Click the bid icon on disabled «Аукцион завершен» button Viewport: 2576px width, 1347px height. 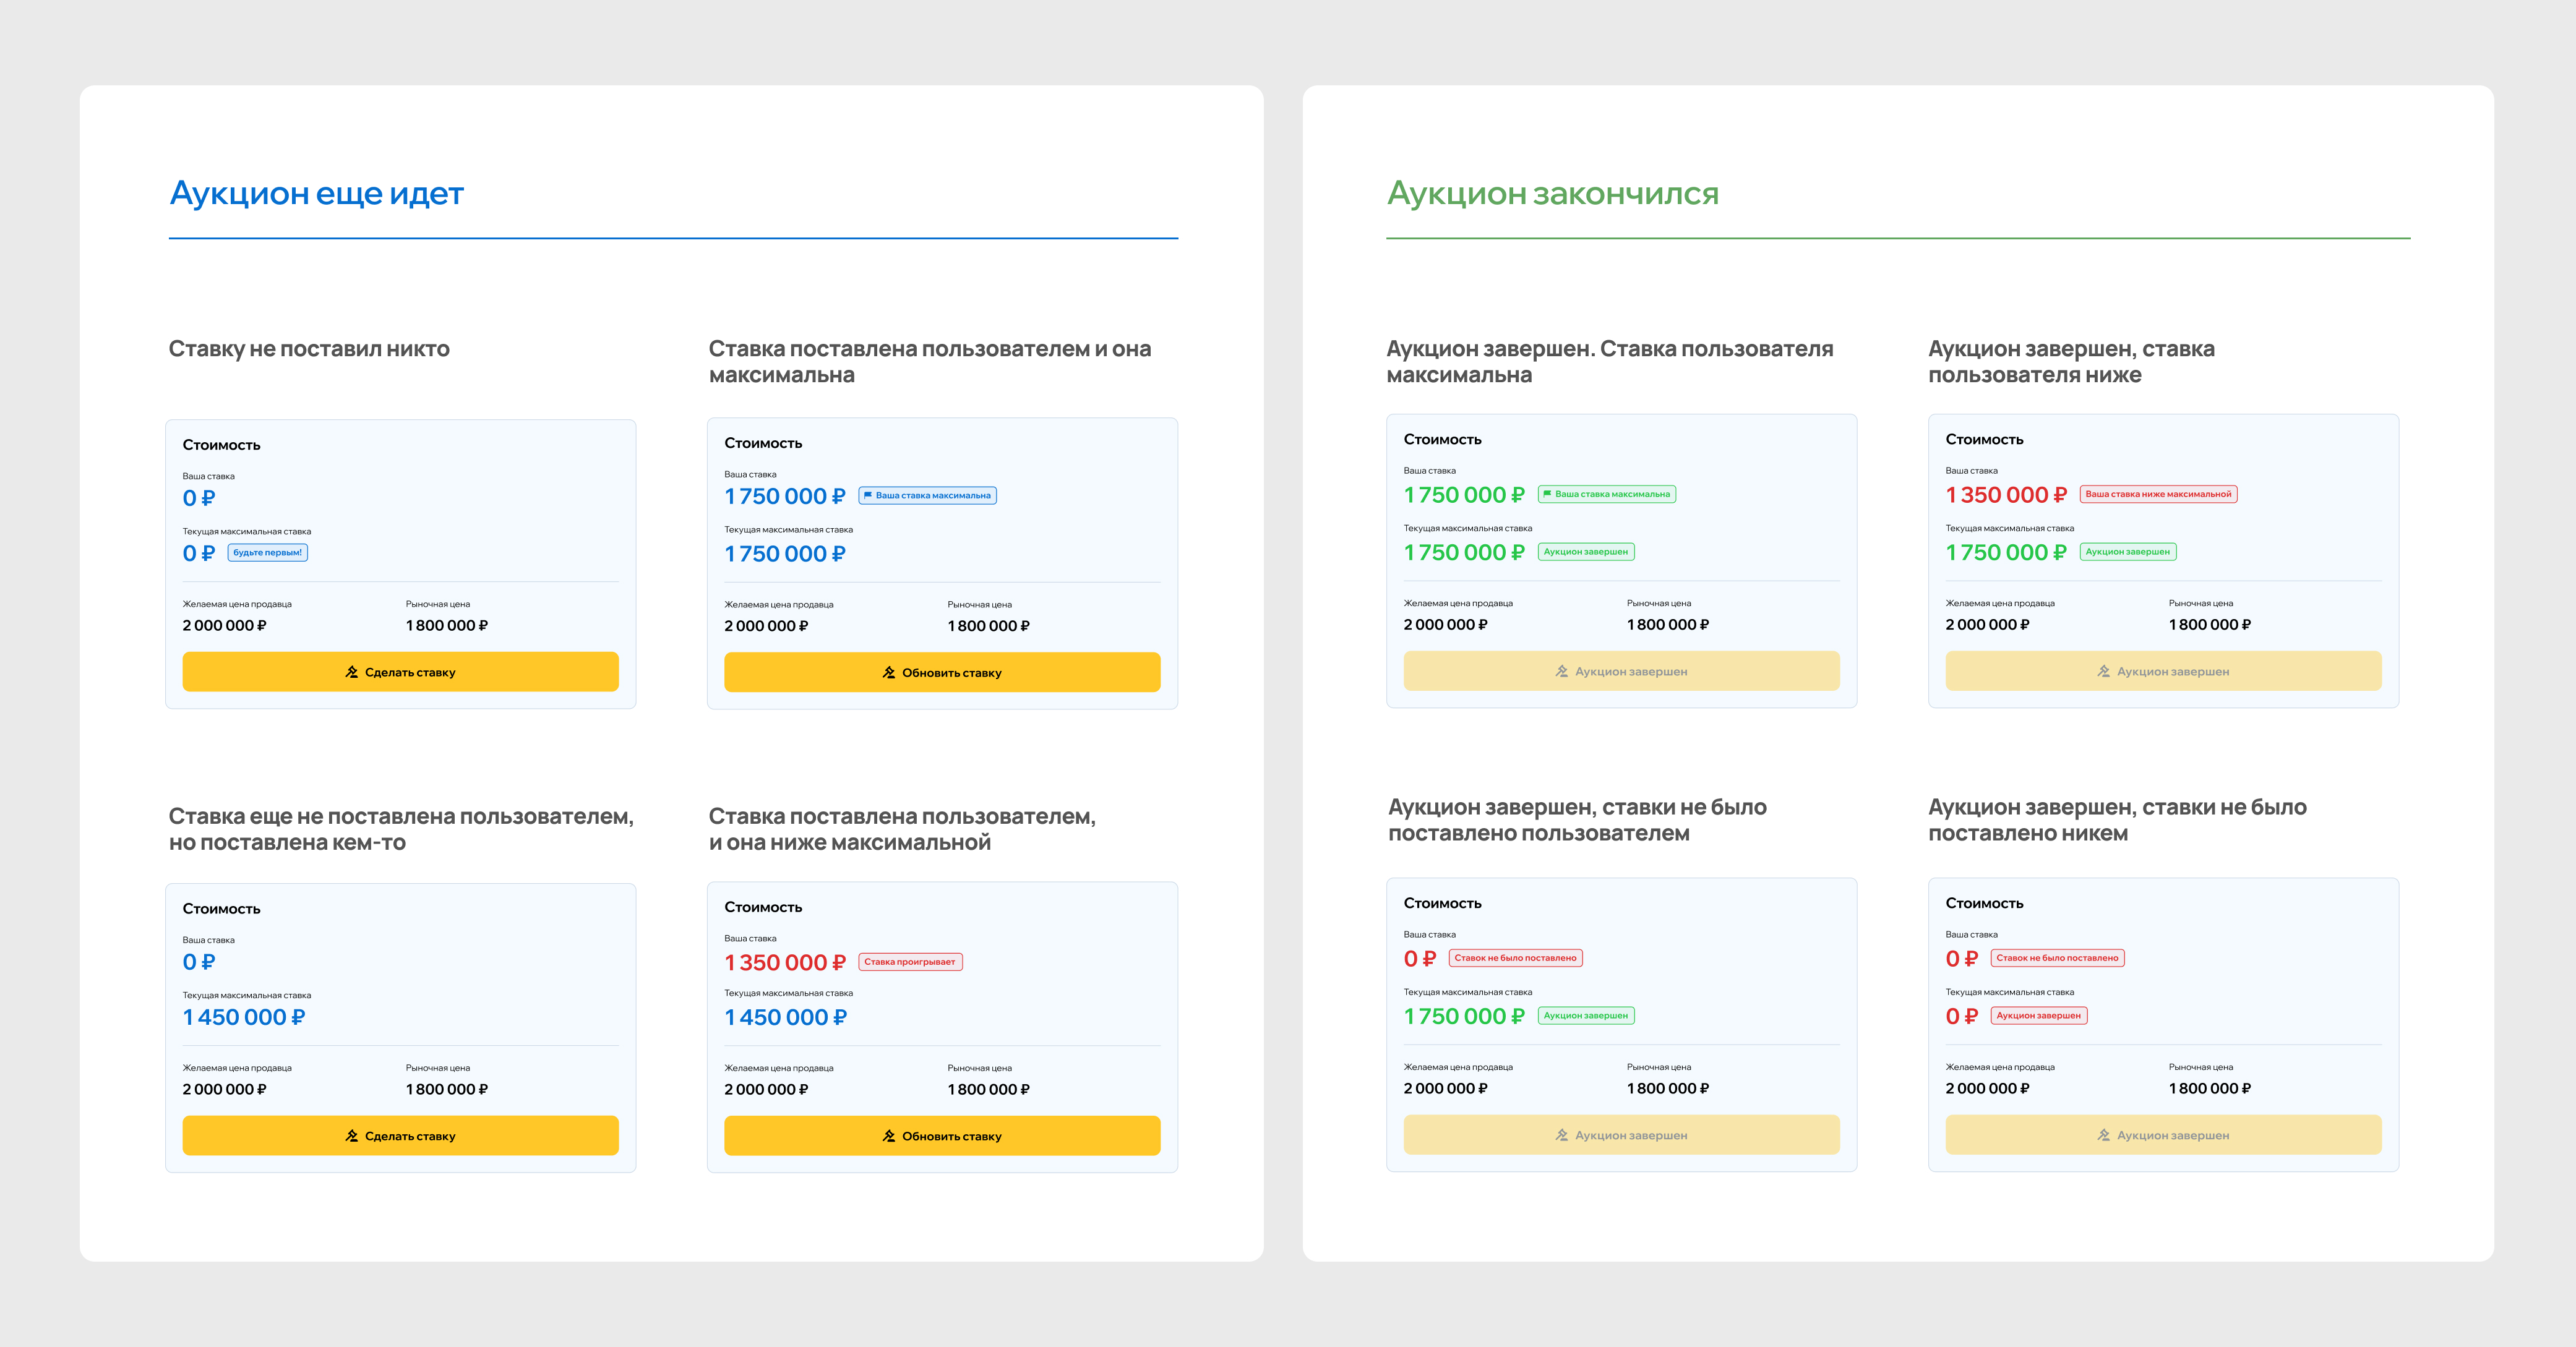point(1562,671)
